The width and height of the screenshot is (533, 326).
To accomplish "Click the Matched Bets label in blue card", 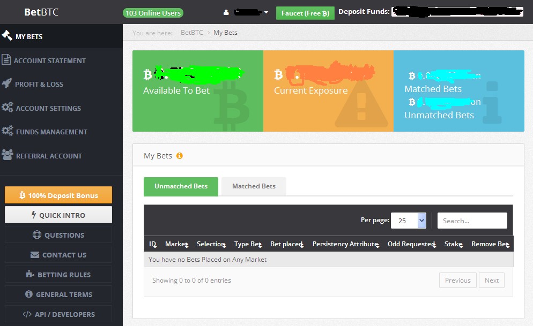I will 433,89.
